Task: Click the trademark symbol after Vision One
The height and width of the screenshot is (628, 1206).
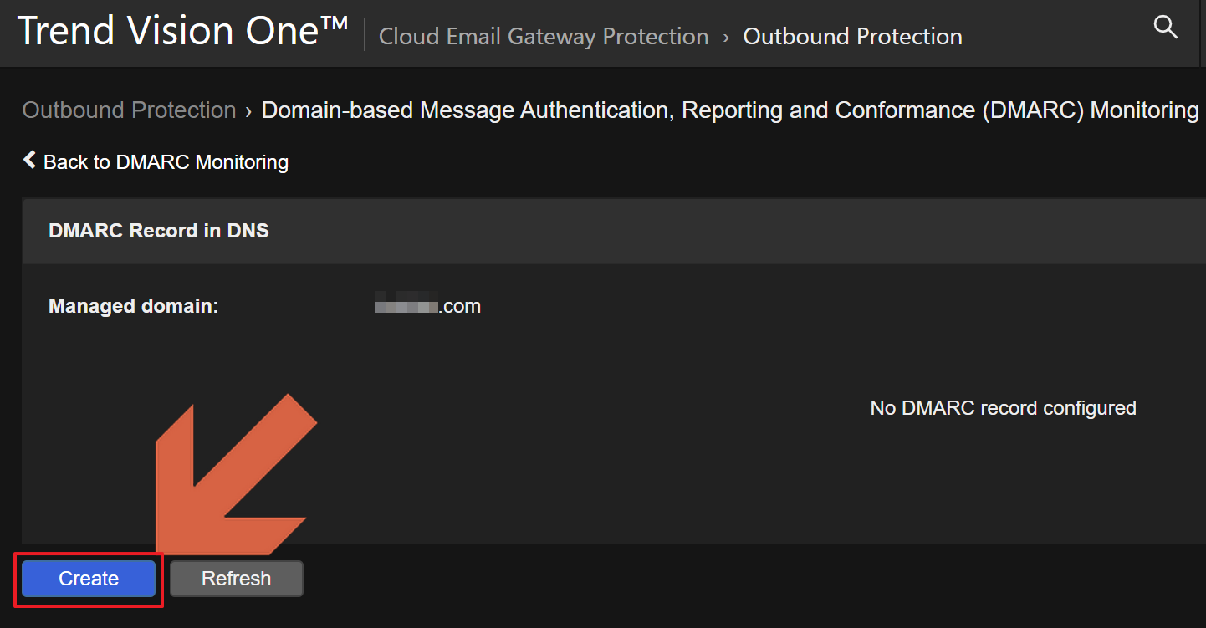Action: coord(334,23)
